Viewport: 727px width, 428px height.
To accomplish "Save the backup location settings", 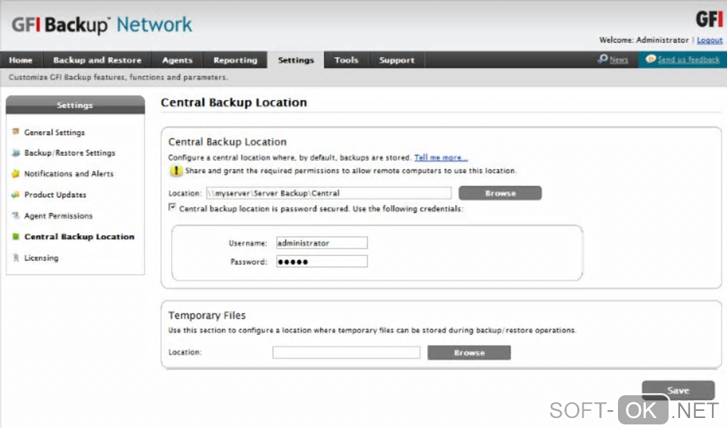I will (x=679, y=390).
